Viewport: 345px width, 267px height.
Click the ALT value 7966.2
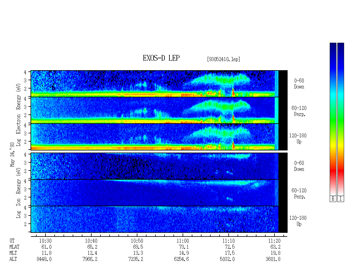pos(90,259)
